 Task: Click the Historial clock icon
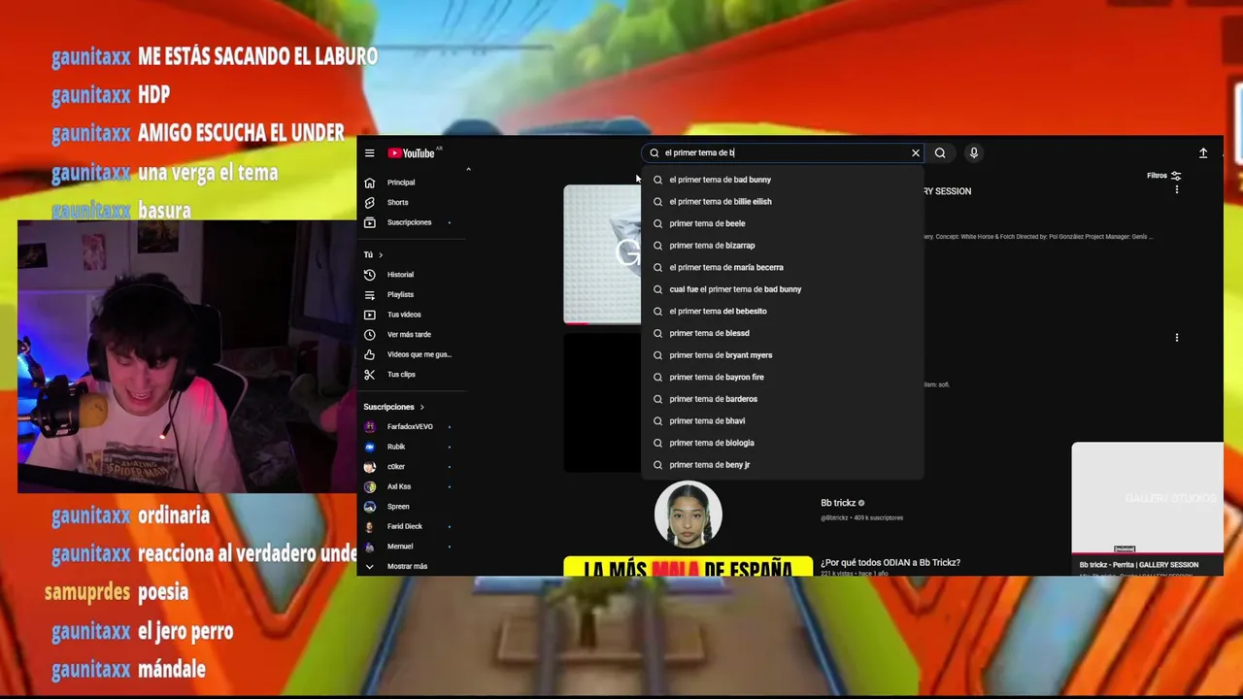point(369,275)
